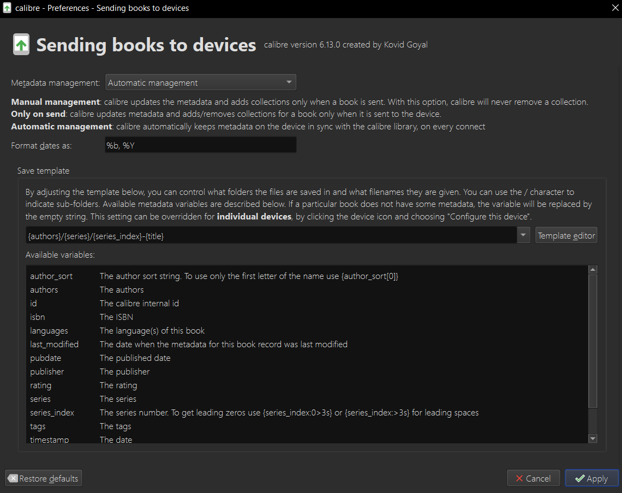
Task: Click the Format dates as input field
Action: tap(200, 145)
